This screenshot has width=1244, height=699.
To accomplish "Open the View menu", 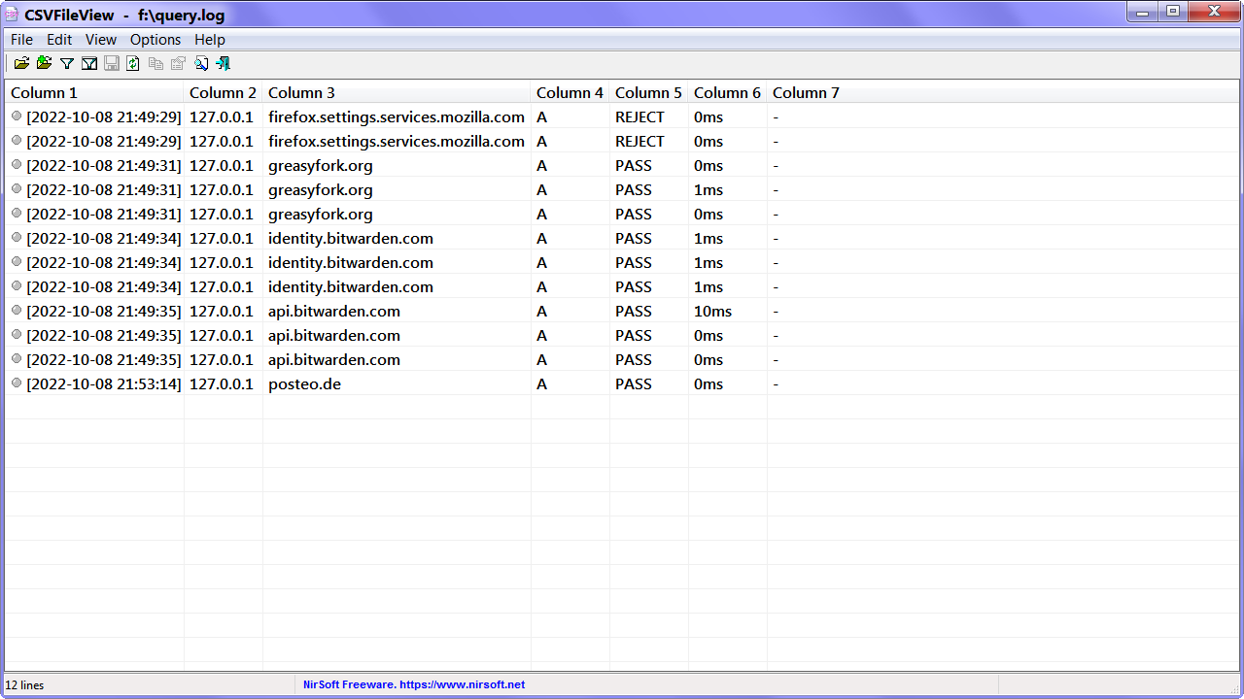I will tap(101, 40).
